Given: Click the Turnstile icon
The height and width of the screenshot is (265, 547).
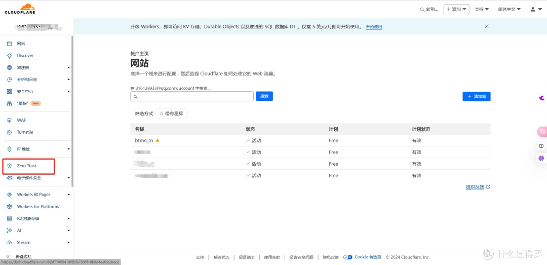Looking at the screenshot, I should 10,132.
